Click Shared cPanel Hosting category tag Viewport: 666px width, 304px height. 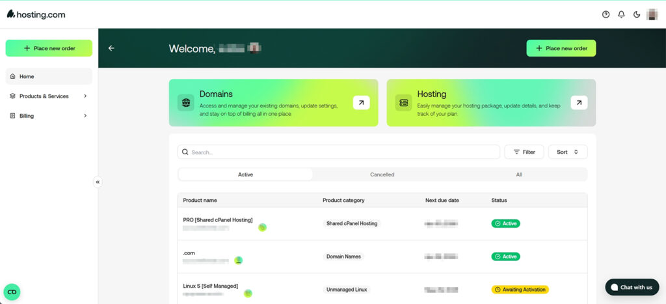(x=352, y=223)
